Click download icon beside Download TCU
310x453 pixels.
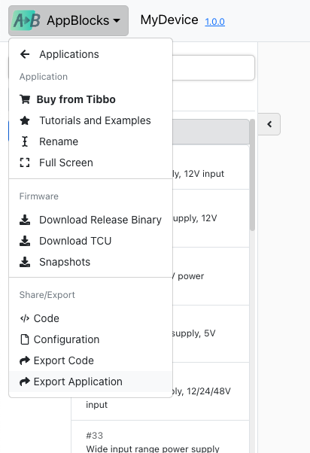[25, 241]
